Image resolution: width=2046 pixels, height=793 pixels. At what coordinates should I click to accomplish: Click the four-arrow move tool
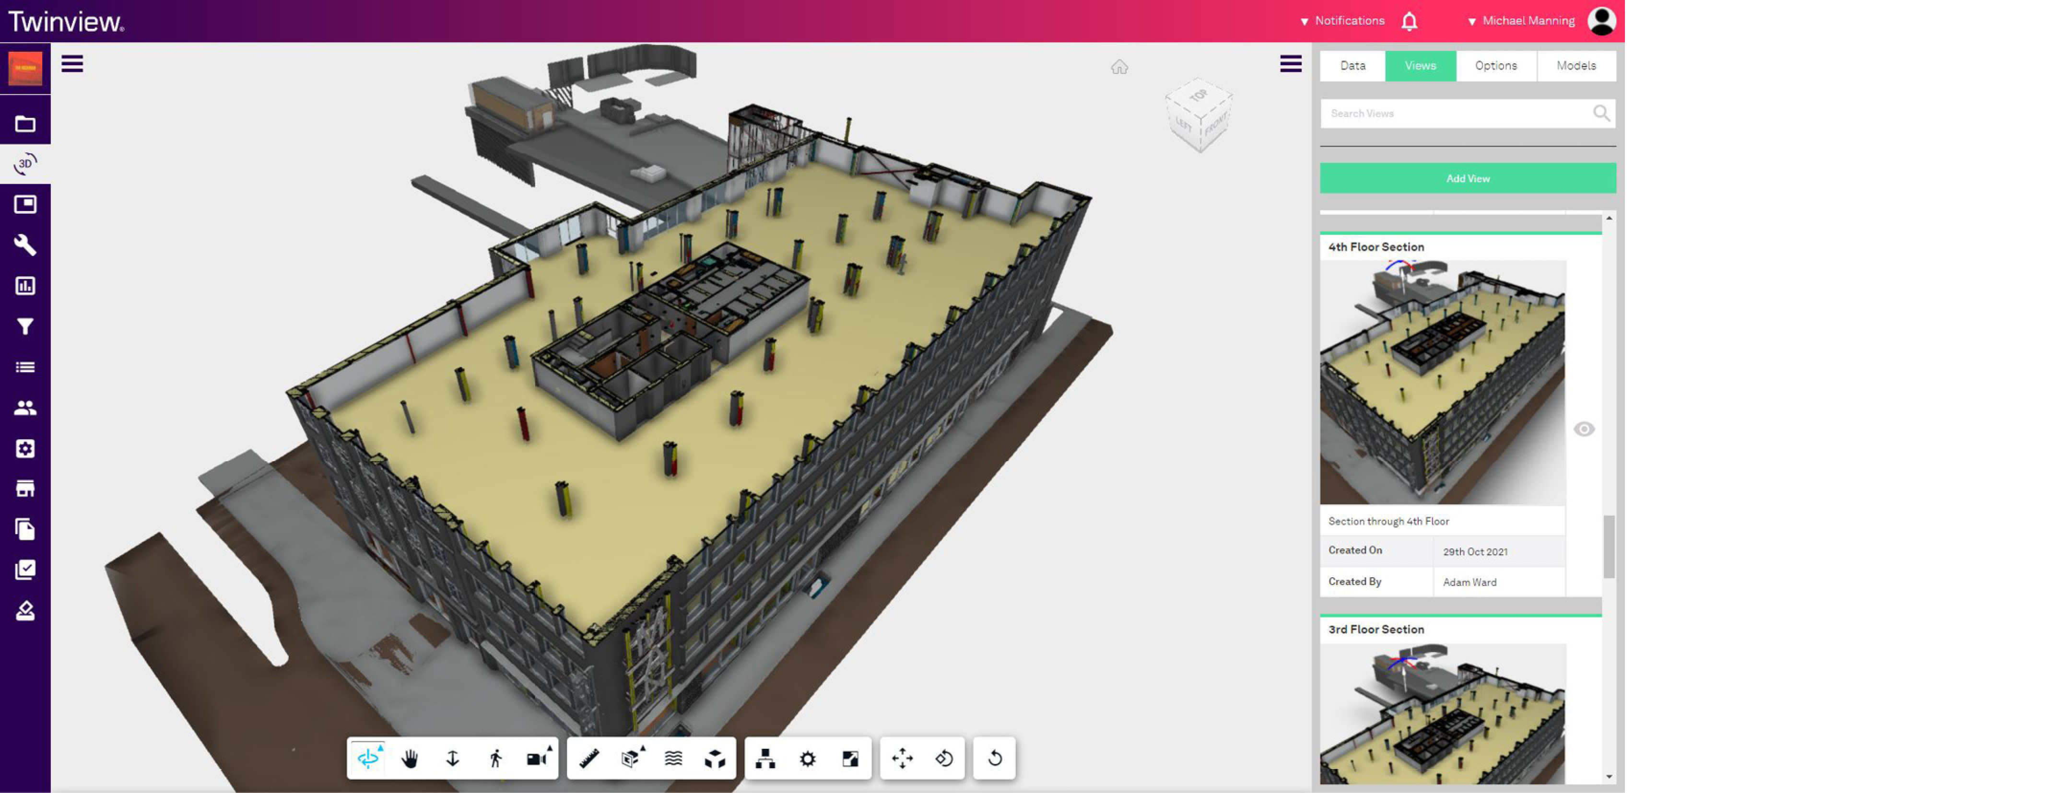coord(902,759)
